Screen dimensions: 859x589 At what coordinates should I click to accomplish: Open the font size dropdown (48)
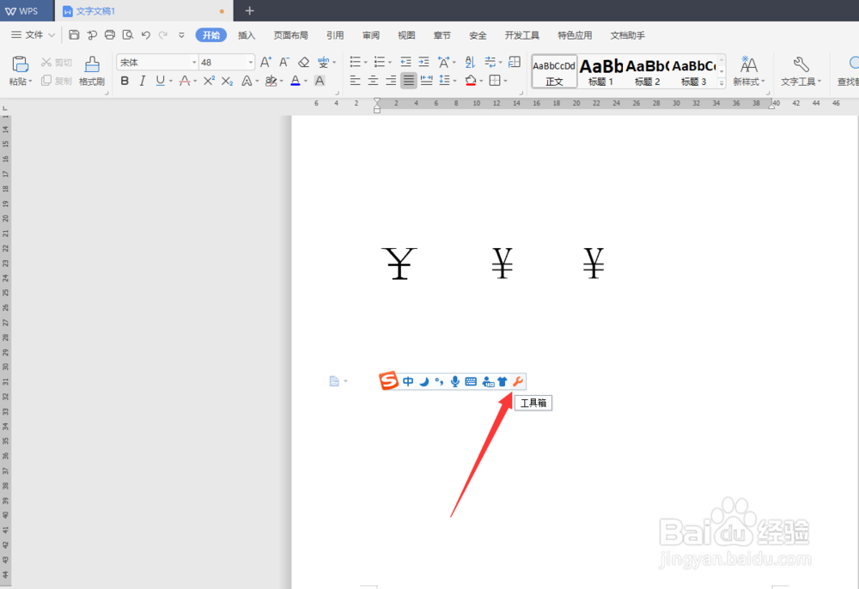pyautogui.click(x=250, y=63)
